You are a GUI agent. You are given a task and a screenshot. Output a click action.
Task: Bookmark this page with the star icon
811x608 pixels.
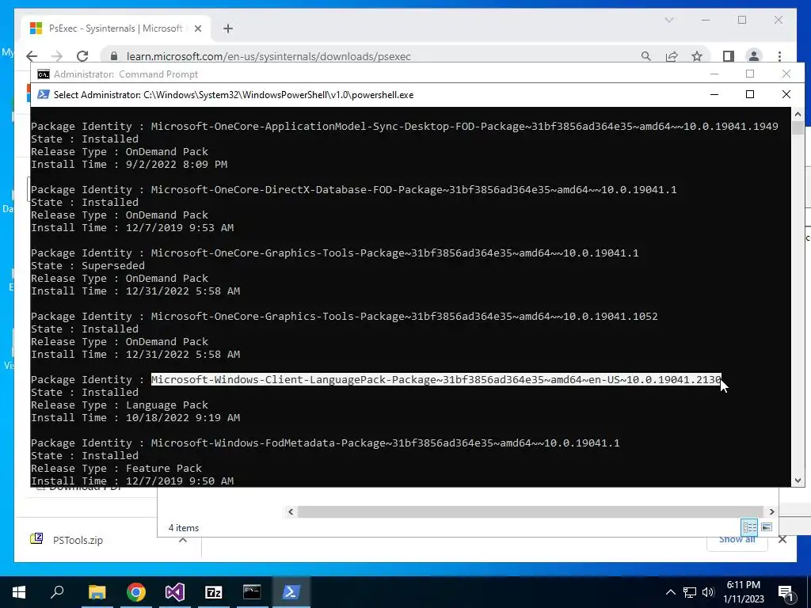697,56
